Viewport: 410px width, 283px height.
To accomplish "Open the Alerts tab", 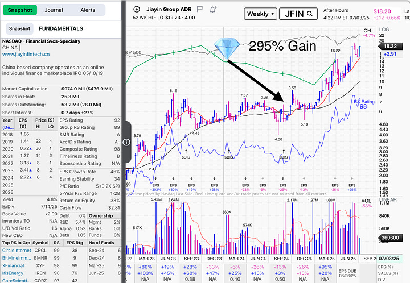I will point(88,10).
